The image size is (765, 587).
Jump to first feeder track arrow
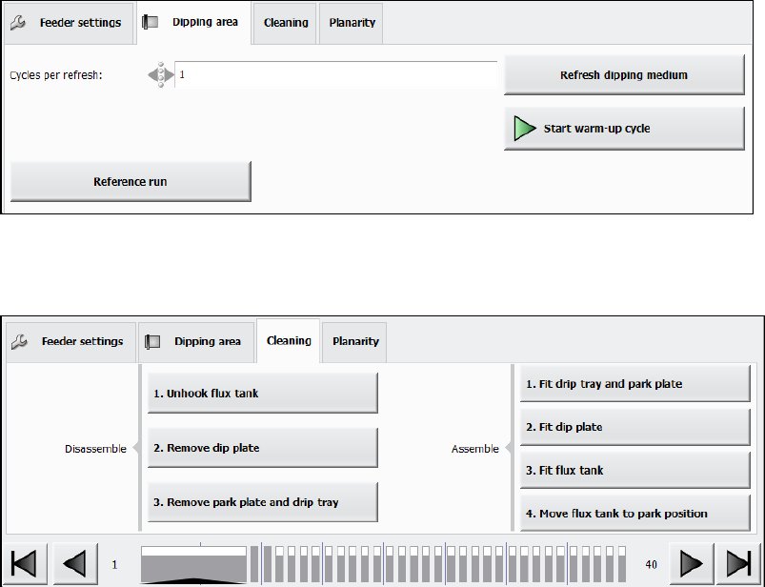pos(25,564)
